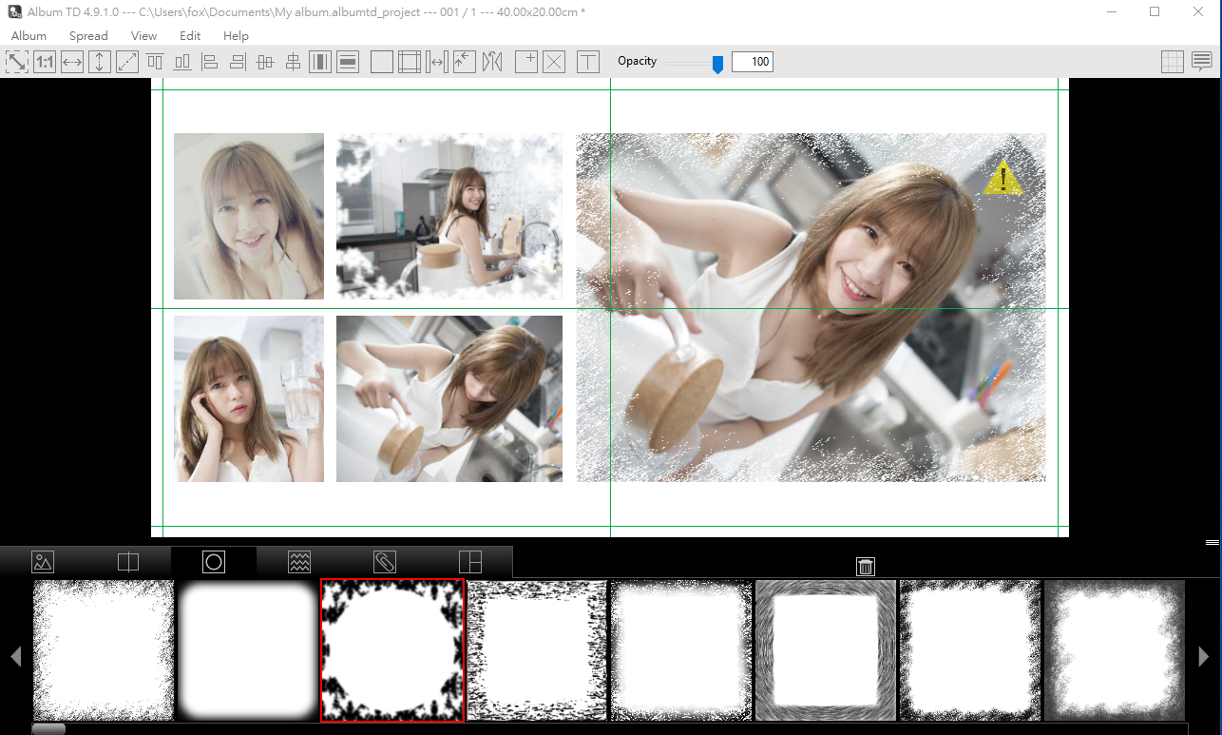Screen dimensions: 1222x735
Task: Select the soft blurred edge mask thumbnail
Action: click(x=248, y=650)
